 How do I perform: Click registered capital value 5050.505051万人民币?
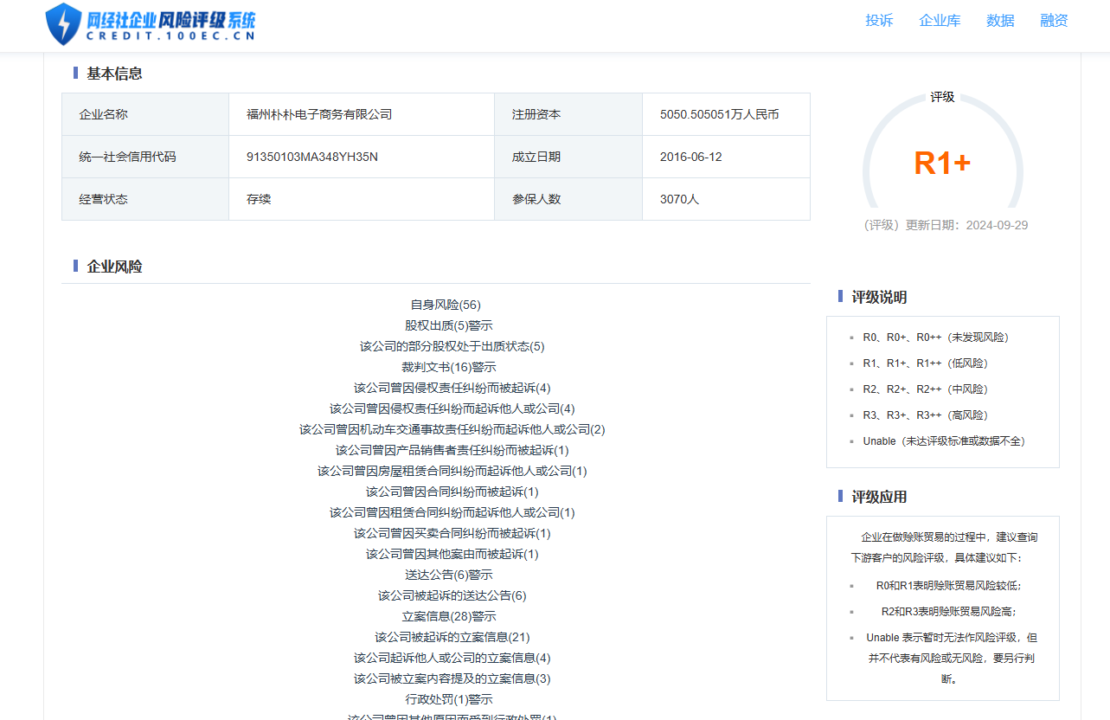[x=720, y=114]
